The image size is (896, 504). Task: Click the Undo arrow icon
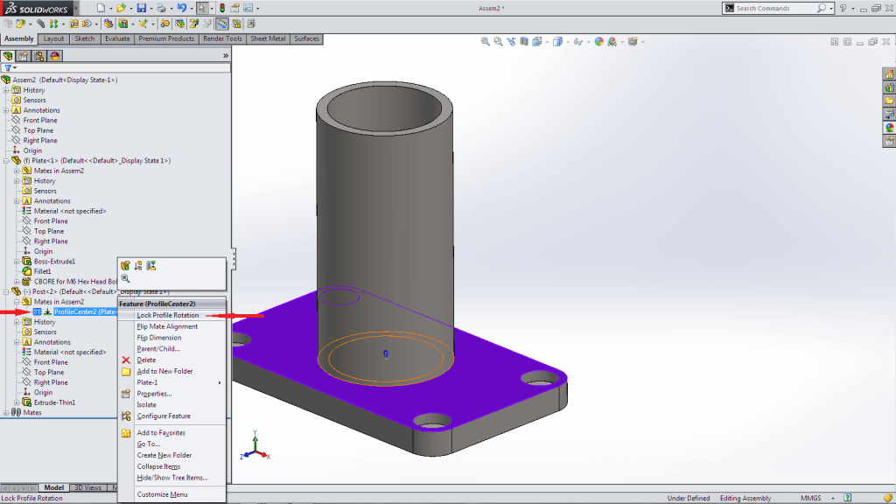click(181, 8)
